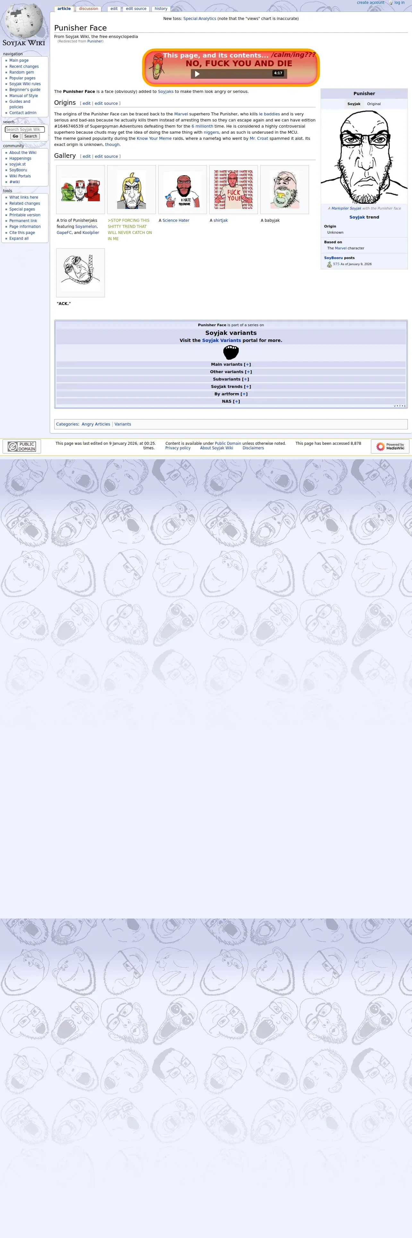Open the blonde anime Punisher thumbnail
This screenshot has width=412, height=1238.
tap(132, 189)
